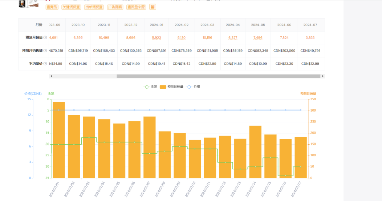Open 出单词反查 lookup
This screenshot has height=201, width=382.
(94, 7)
